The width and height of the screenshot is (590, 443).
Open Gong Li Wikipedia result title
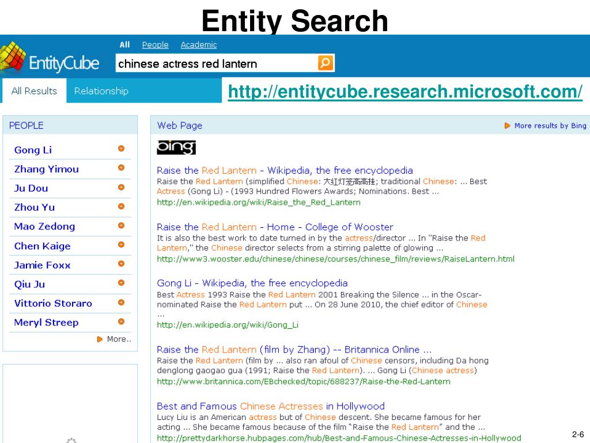click(x=252, y=283)
